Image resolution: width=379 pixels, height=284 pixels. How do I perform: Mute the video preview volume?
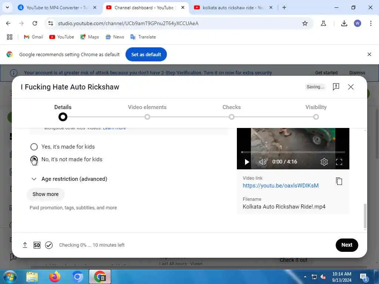pos(262,162)
